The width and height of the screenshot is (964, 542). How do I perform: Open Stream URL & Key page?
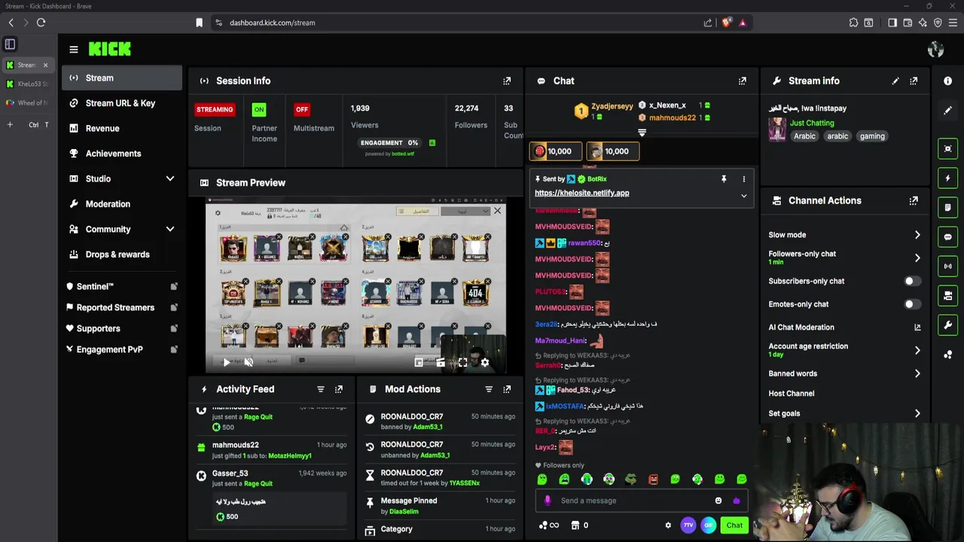tap(122, 103)
